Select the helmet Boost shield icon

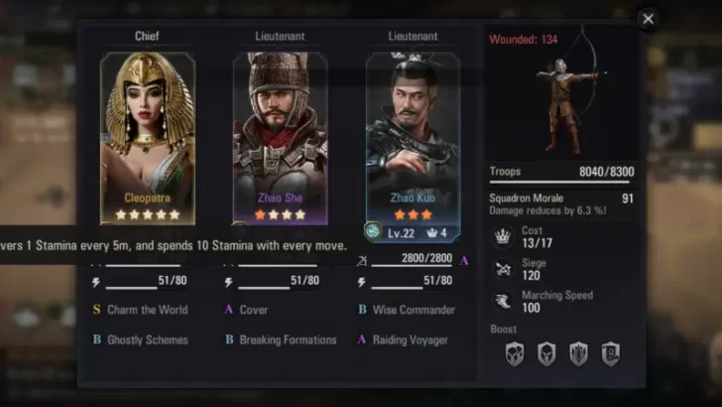click(546, 354)
